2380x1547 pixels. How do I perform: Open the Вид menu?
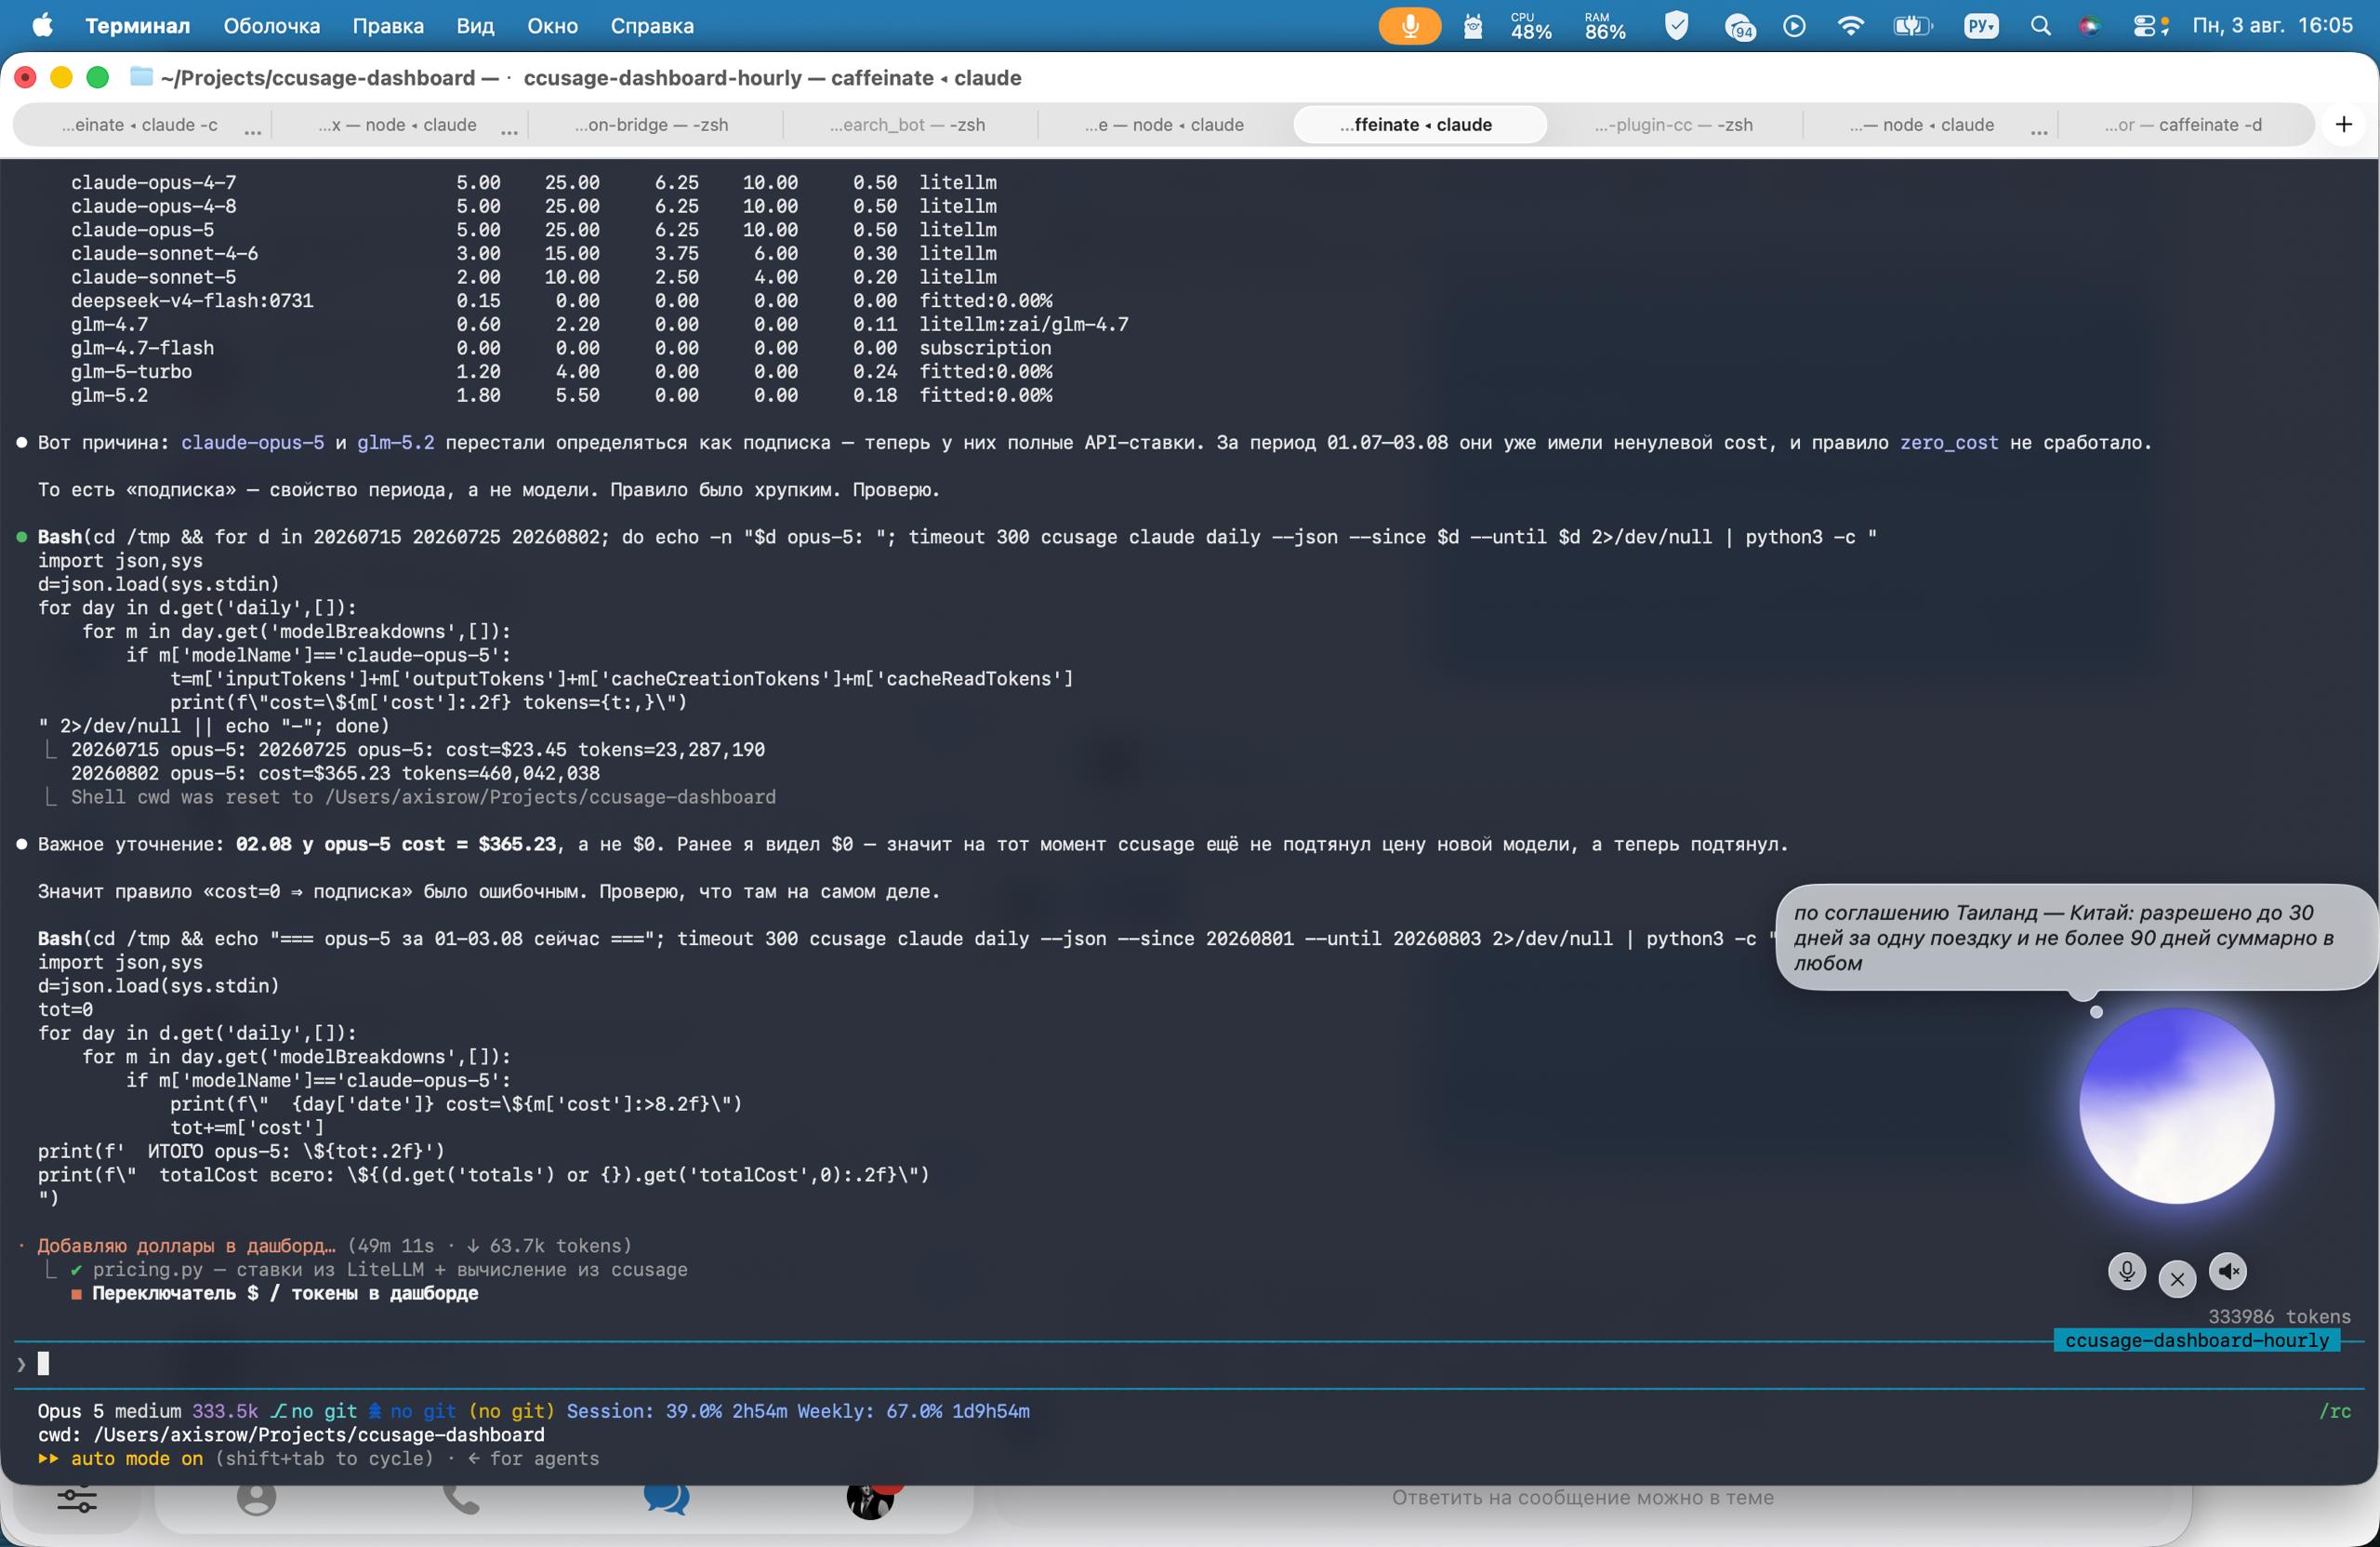point(476,26)
